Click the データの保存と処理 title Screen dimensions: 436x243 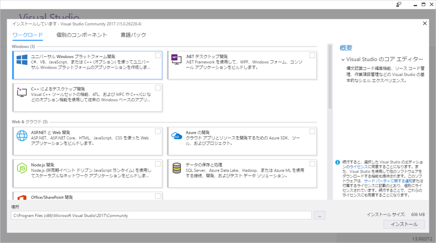click(x=204, y=165)
